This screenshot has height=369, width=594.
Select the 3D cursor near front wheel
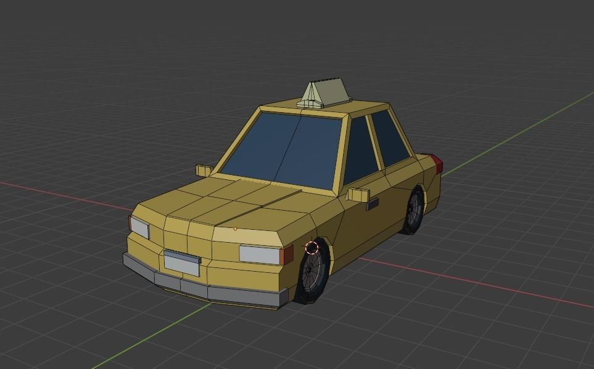click(x=312, y=248)
